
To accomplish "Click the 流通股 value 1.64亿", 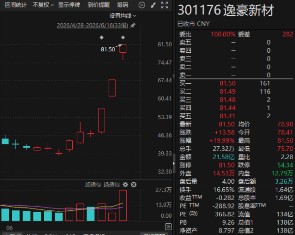I will pyautogui.click(x=284, y=190).
